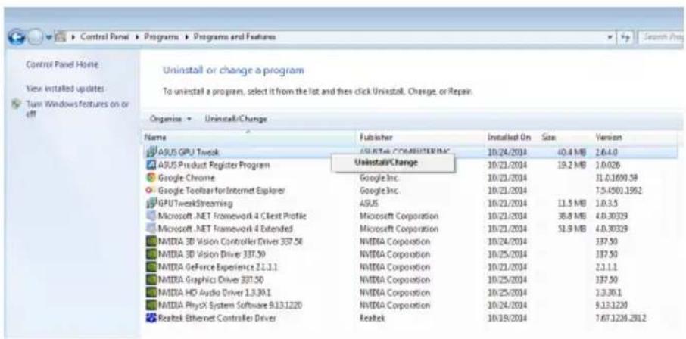Select NVIDIA 3D Vision Controller Driver name
The image size is (686, 339).
point(231,241)
